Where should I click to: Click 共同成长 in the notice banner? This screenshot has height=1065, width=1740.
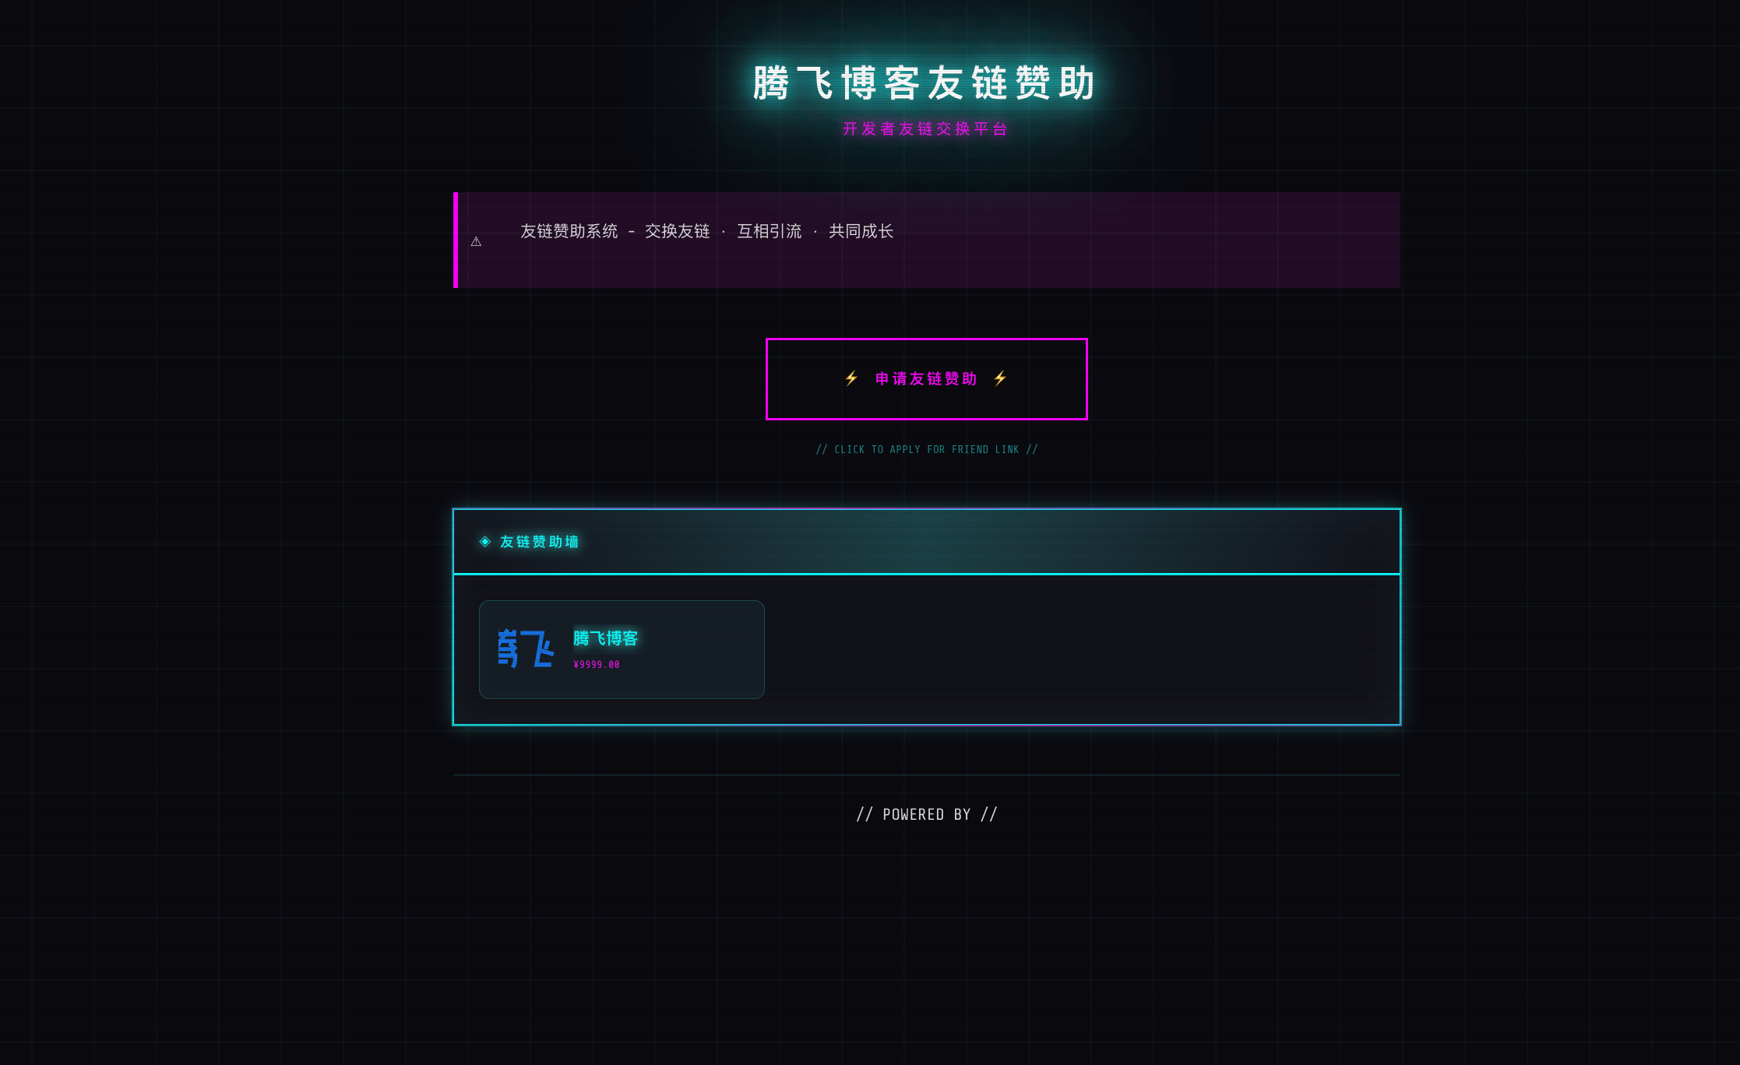click(x=861, y=231)
